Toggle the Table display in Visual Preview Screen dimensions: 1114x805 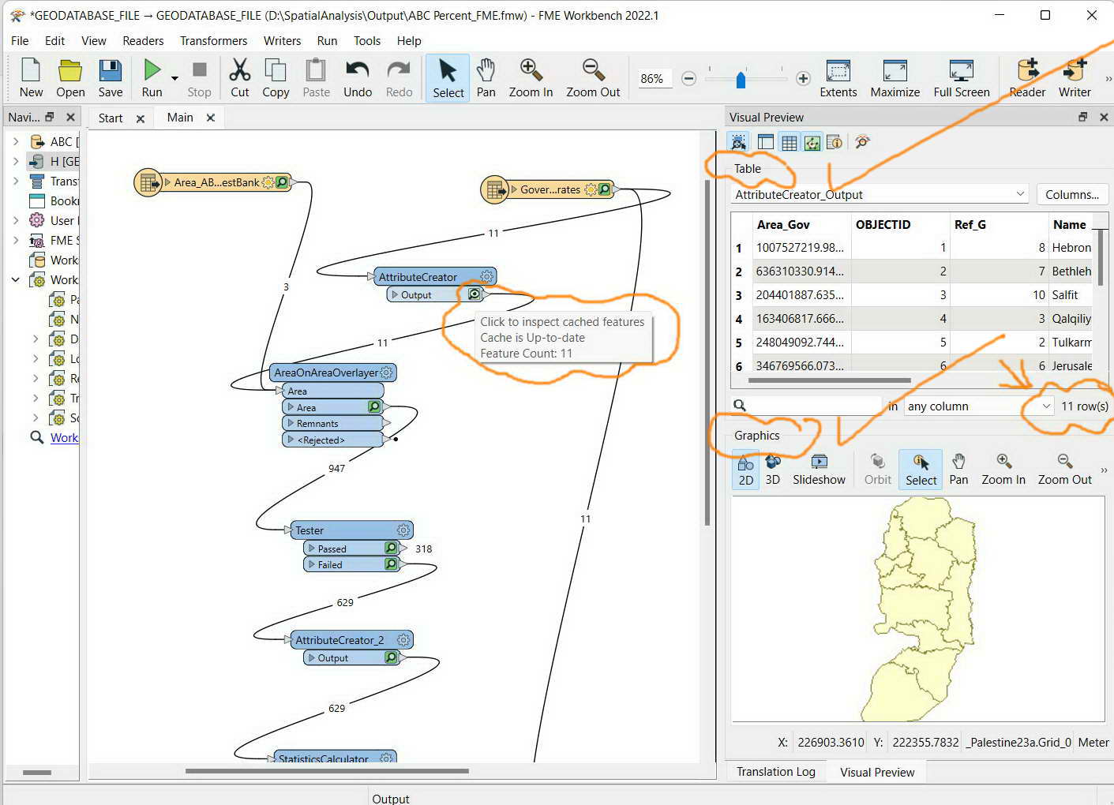[788, 142]
